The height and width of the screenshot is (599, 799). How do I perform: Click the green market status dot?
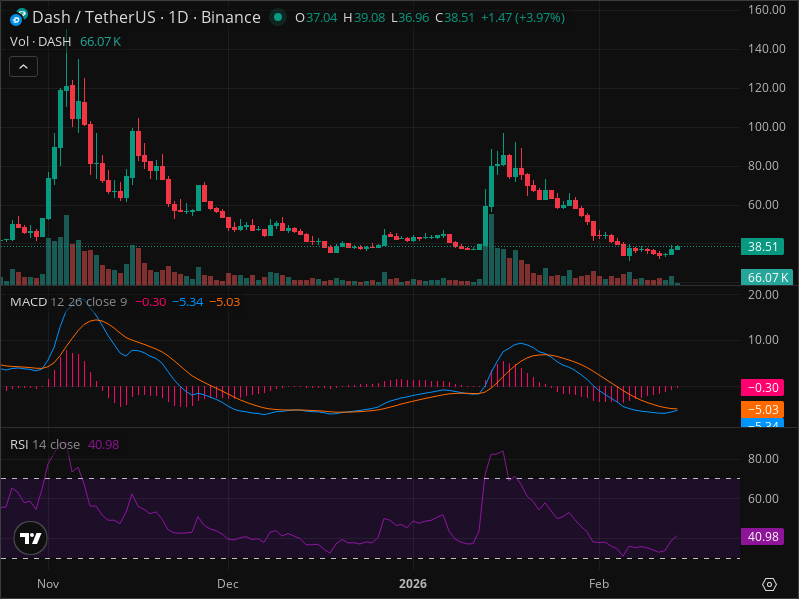point(278,17)
